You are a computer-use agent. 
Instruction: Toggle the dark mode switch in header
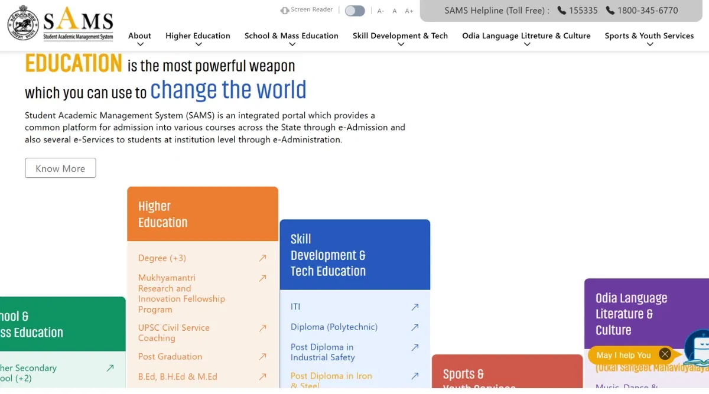(354, 11)
